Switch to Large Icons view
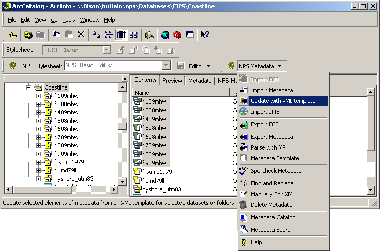Viewport: 380px width, 251px height. 97,35
